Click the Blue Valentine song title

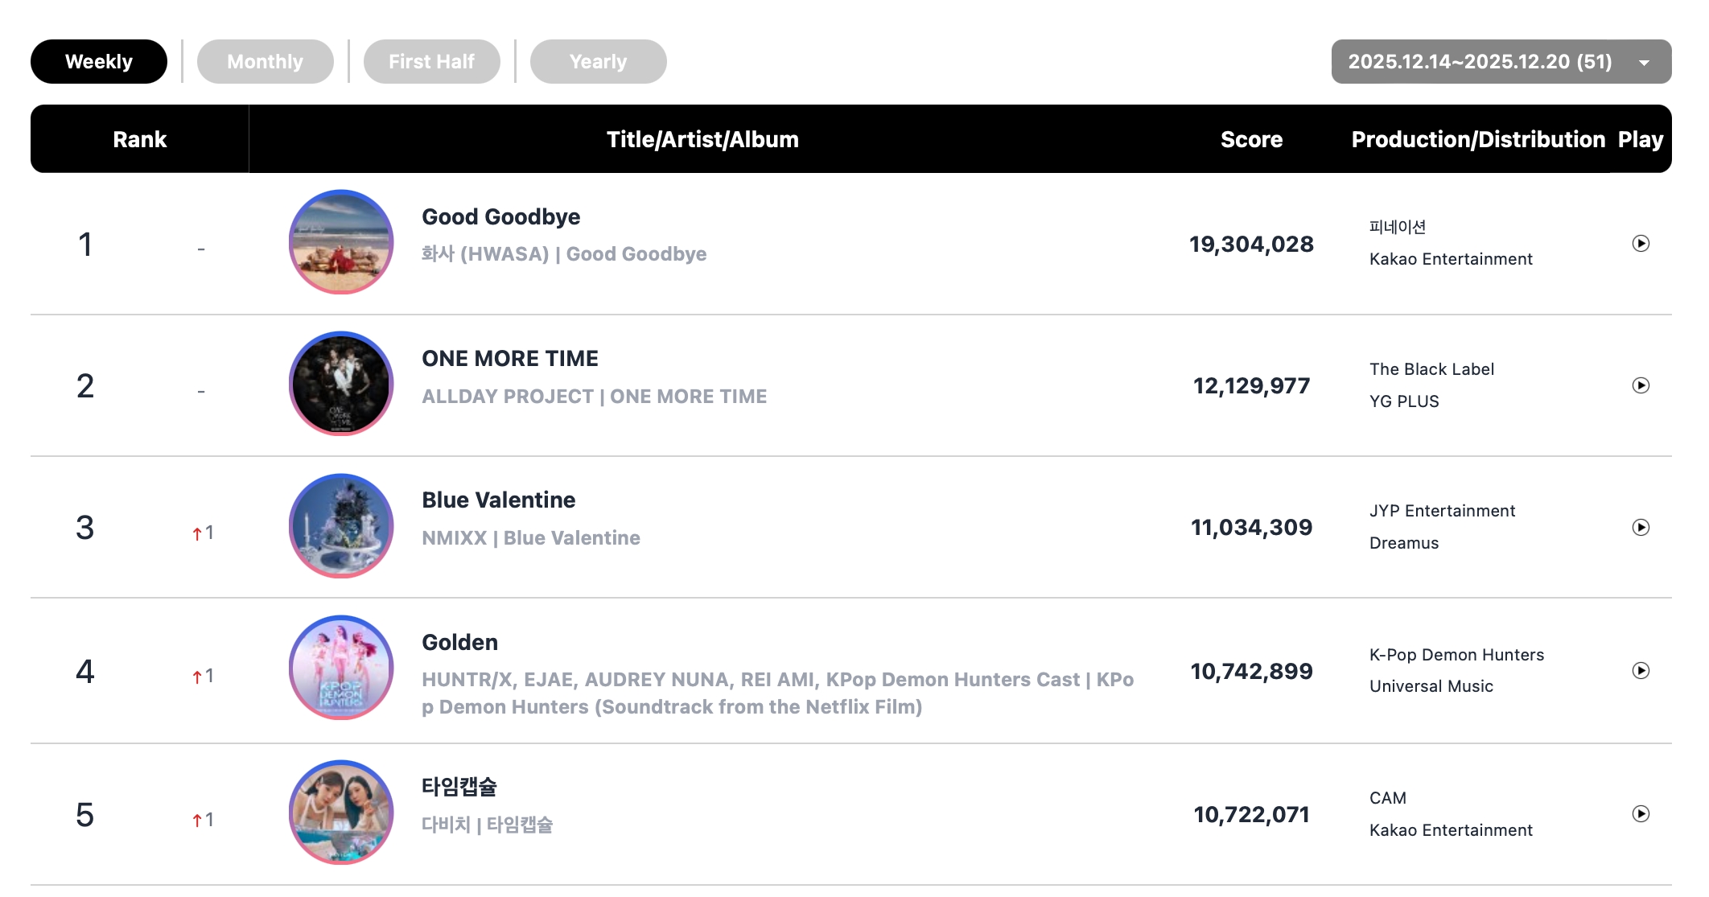tap(498, 500)
